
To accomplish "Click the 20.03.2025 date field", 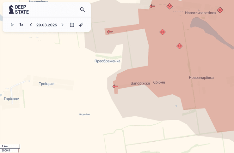I will click(x=46, y=25).
